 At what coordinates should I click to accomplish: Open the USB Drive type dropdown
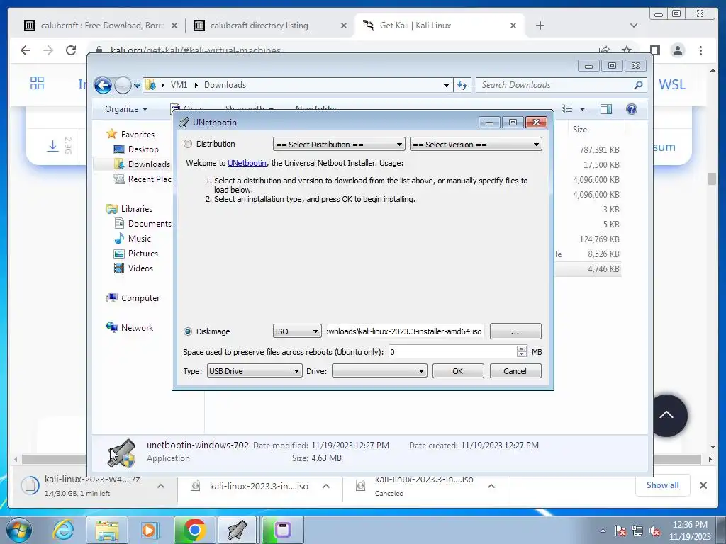coord(255,371)
